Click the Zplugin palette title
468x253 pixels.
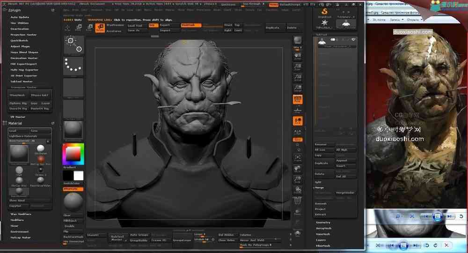[x=15, y=10]
